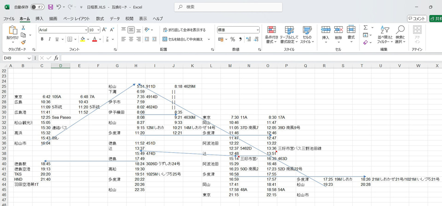The width and height of the screenshot is (442, 206).
Task: Open the number format 標準 dropdown
Action: tap(258, 30)
